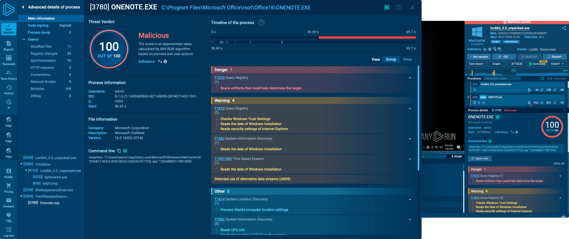
Task: Open Team history in the sidebar
Action: 9,75
